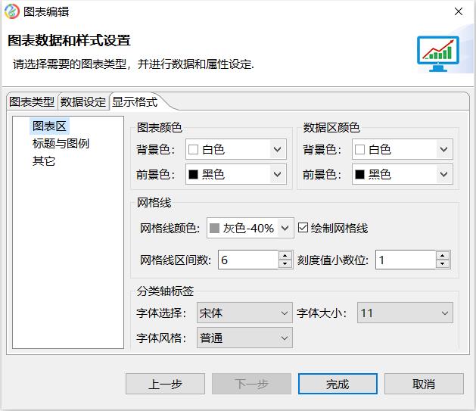The width and height of the screenshot is (476, 411).
Task: Click gray swatch in 网格线颜色
Action: (x=215, y=228)
